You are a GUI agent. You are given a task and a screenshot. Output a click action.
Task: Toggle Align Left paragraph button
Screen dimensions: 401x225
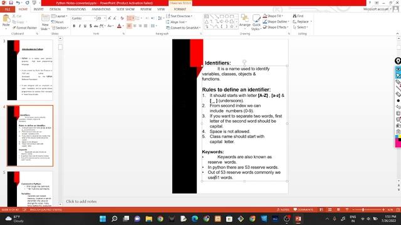(129, 26)
